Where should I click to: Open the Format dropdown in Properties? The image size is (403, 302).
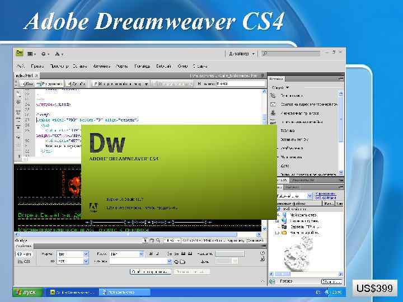point(73,254)
